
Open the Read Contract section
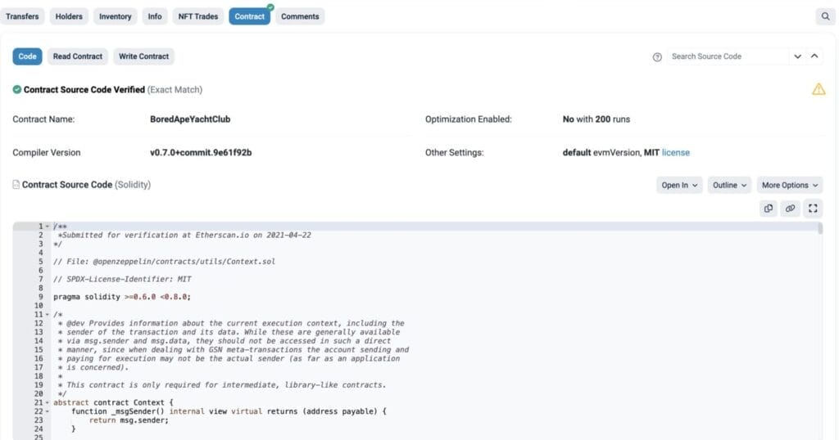(78, 56)
